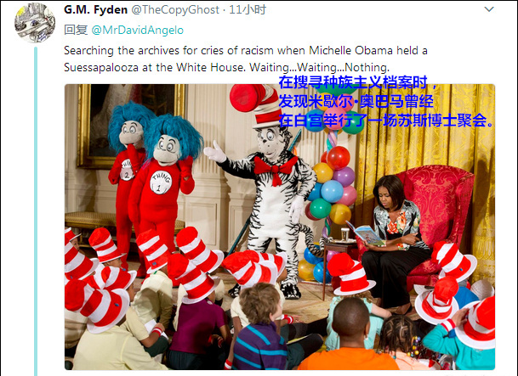518x376 pixels.
Task: Click G.M. Fyden's profile avatar
Action: [35, 22]
